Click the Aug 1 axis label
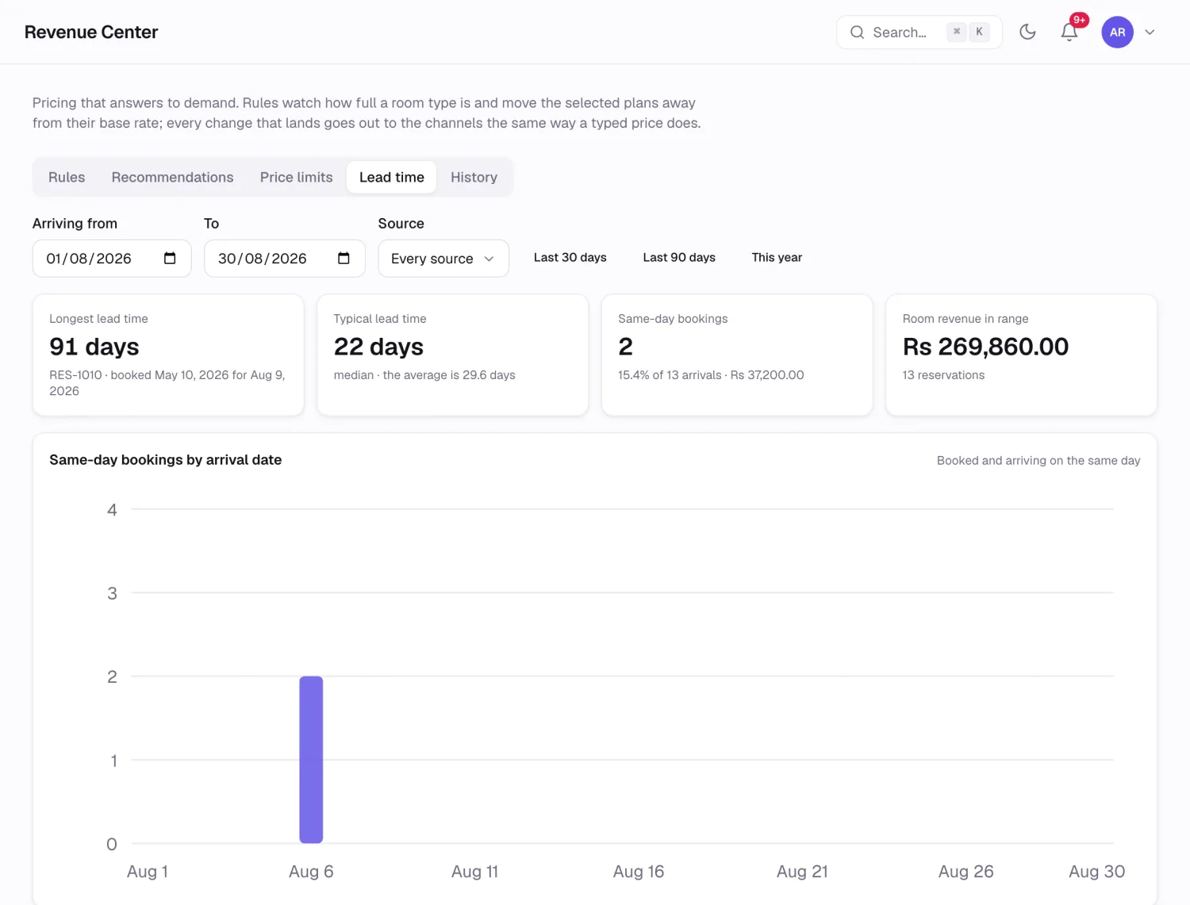Image resolution: width=1190 pixels, height=905 pixels. pos(148,872)
